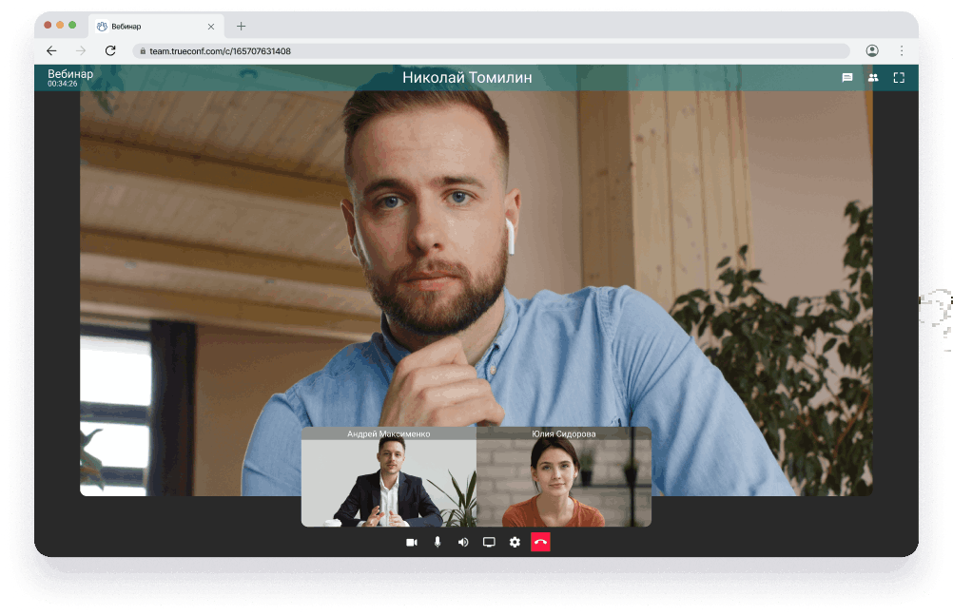Close the Вебинар browser tab
The height and width of the screenshot is (615, 953).
point(211,27)
